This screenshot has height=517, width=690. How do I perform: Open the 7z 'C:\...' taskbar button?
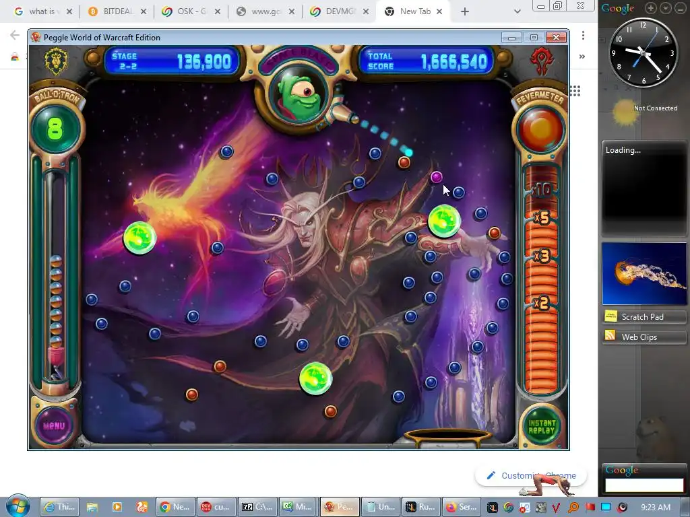click(x=258, y=507)
